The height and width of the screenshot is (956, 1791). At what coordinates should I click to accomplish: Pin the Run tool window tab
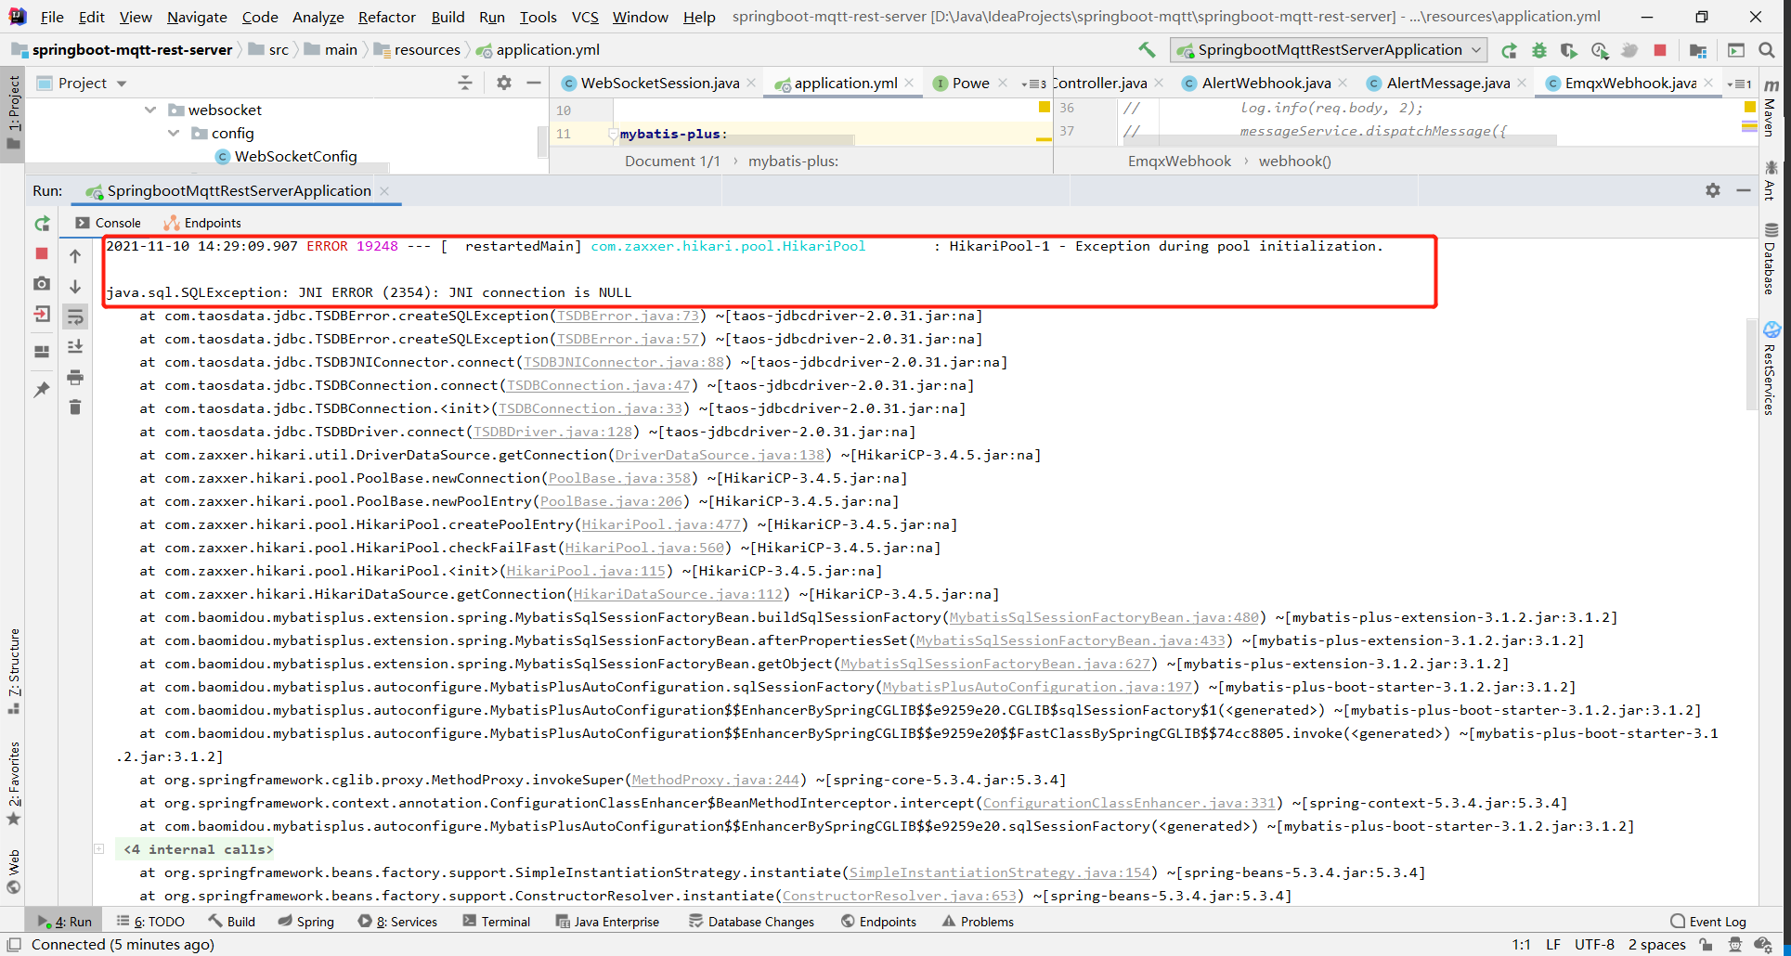point(41,390)
